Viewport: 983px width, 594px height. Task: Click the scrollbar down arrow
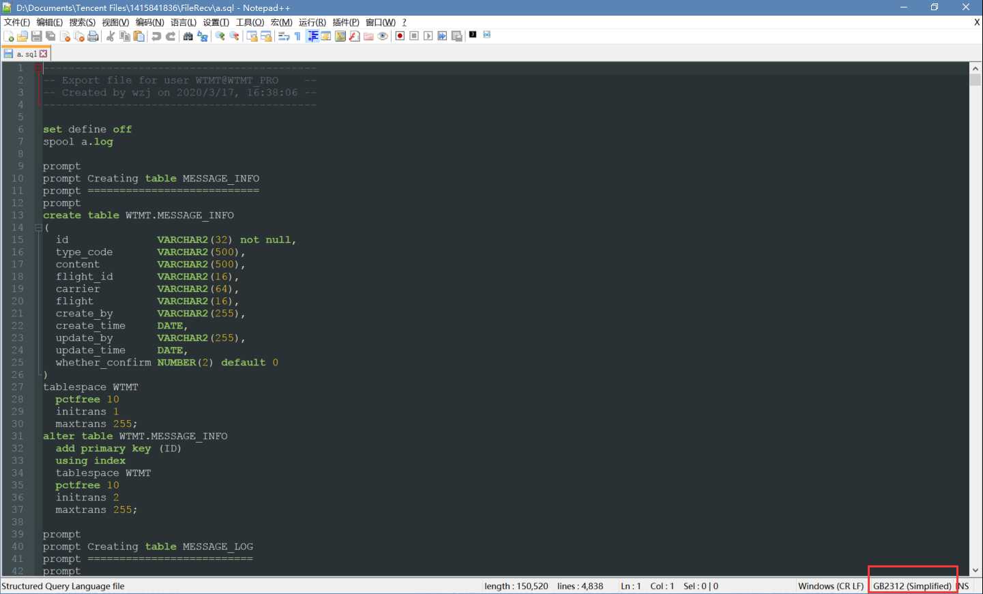click(x=975, y=570)
